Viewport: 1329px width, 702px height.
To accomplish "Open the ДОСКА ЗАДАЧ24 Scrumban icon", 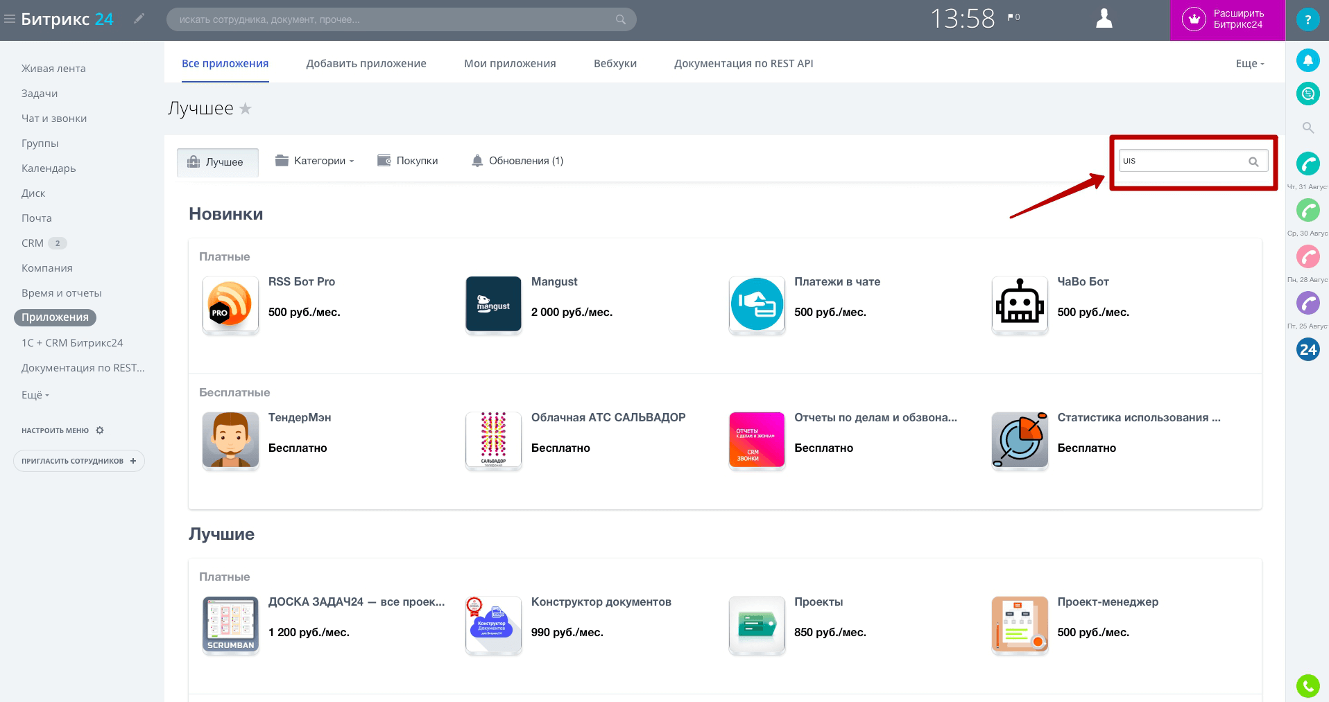I will (x=230, y=624).
